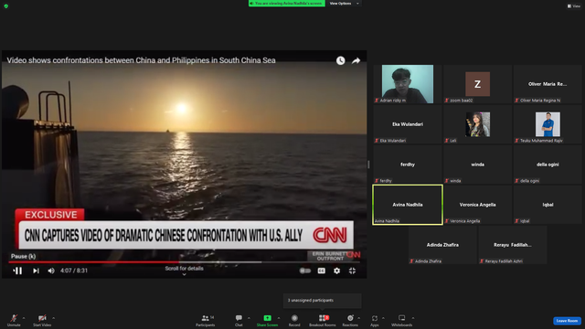The image size is (585, 329).
Task: Open the Reactions menu
Action: point(350,320)
